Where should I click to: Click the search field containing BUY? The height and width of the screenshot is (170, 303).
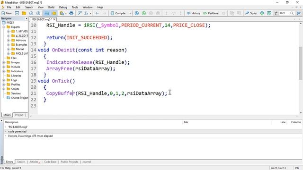coord(284,13)
